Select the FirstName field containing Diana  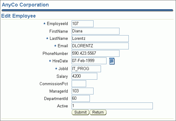95,31
